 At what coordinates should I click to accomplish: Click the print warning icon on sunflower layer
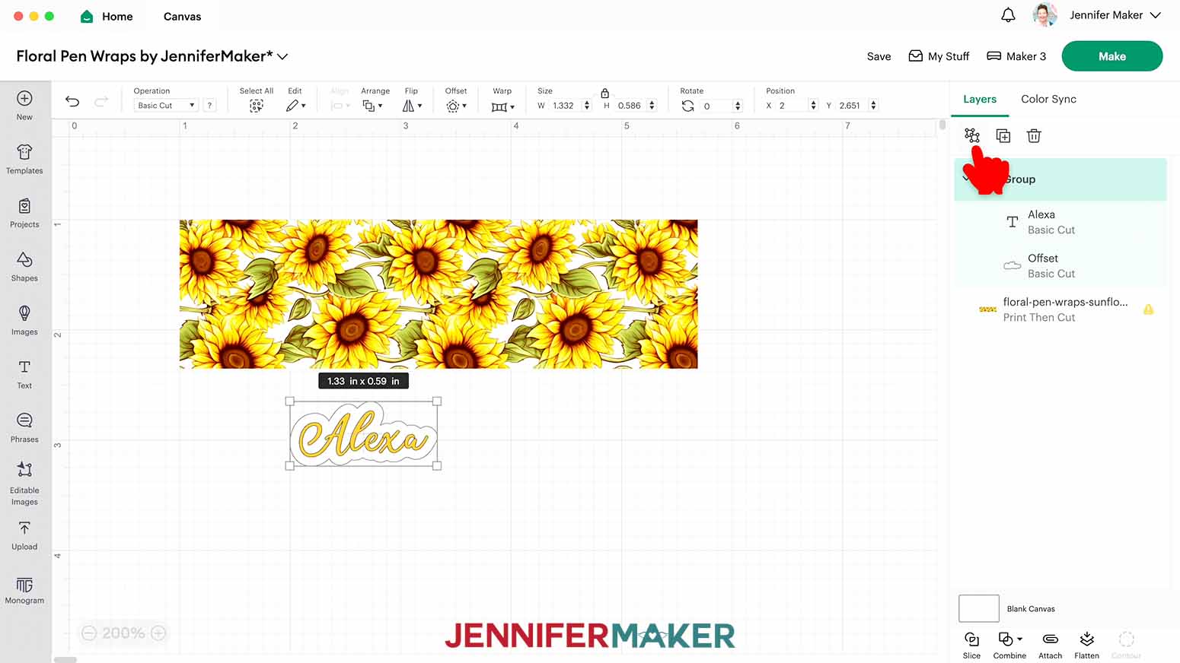pyautogui.click(x=1148, y=309)
